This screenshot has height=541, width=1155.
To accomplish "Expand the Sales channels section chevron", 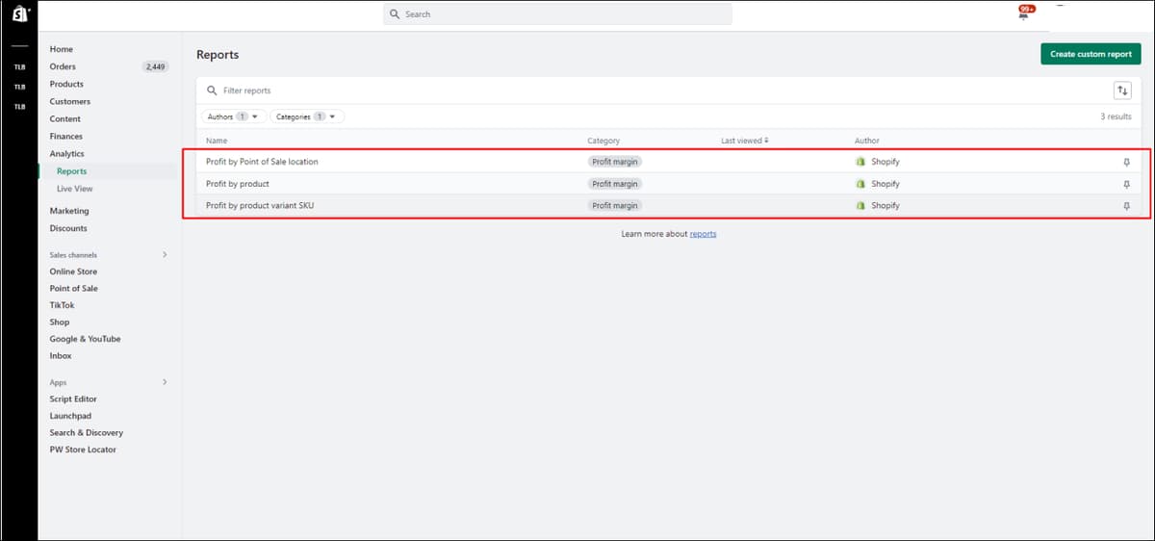I will 165,255.
